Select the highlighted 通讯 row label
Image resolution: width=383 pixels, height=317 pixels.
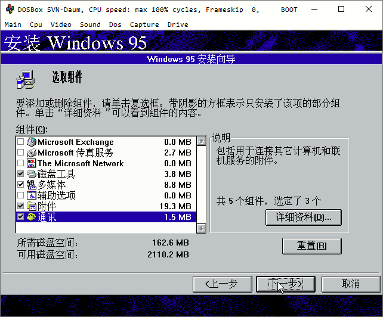[x=47, y=217]
